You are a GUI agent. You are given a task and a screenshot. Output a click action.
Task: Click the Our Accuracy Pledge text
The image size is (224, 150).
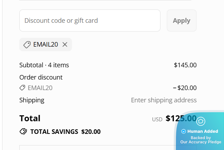(x=201, y=142)
